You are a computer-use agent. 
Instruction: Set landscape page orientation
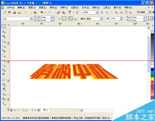click(64, 19)
